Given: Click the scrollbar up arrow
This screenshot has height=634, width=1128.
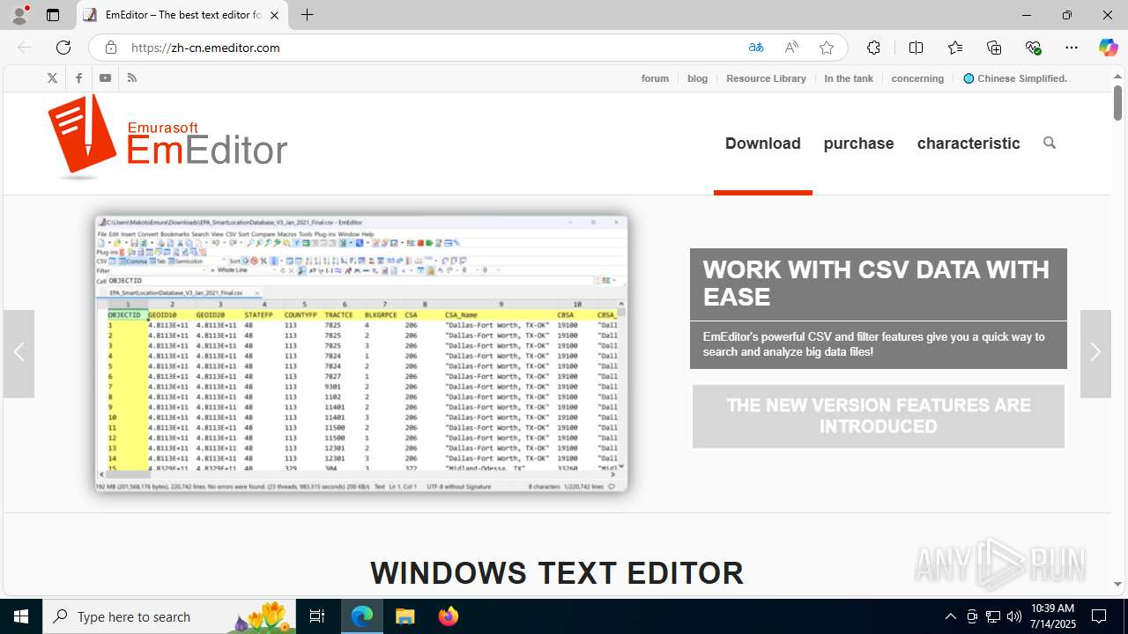Looking at the screenshot, I should 1117,76.
